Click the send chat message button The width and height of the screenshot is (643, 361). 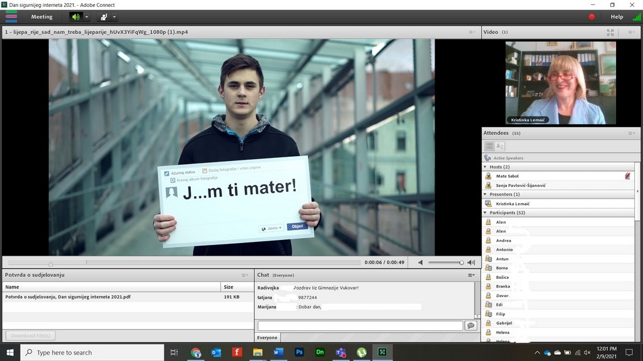tap(470, 326)
